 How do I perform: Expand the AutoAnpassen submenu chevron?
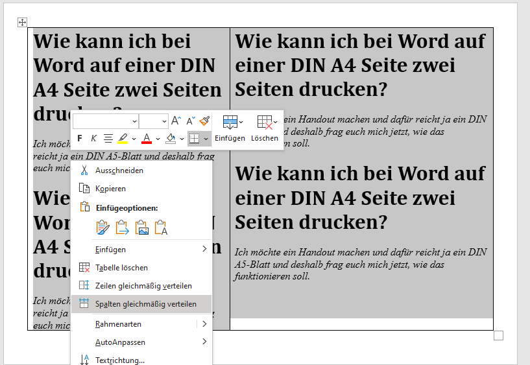[204, 342]
